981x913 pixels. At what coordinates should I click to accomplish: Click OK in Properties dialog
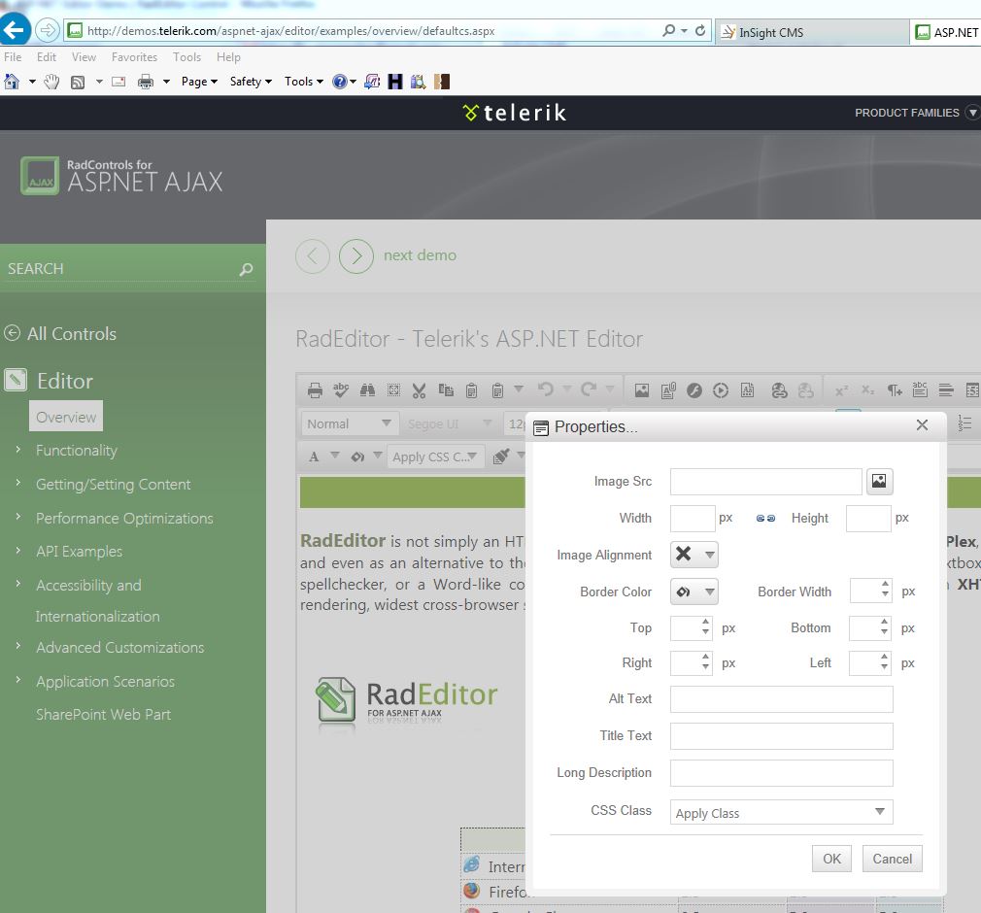click(x=831, y=859)
